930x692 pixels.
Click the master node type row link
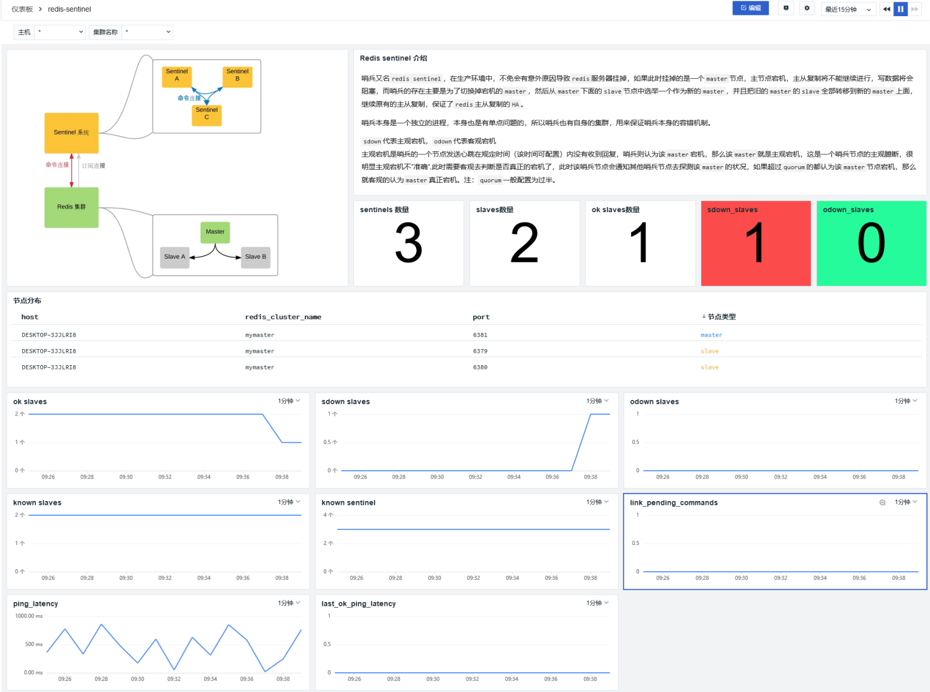711,335
